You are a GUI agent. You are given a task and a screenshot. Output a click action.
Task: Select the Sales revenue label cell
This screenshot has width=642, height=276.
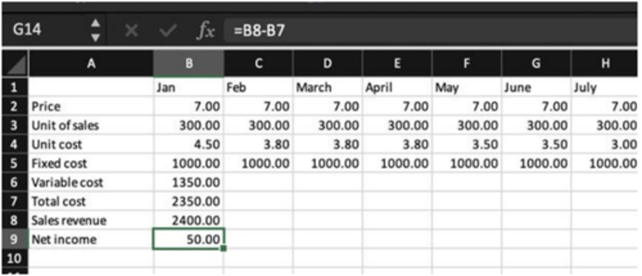[91, 220]
